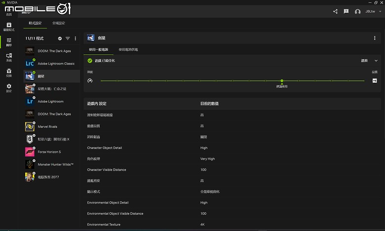Select Forza Horizon 5 in program list

51,152
